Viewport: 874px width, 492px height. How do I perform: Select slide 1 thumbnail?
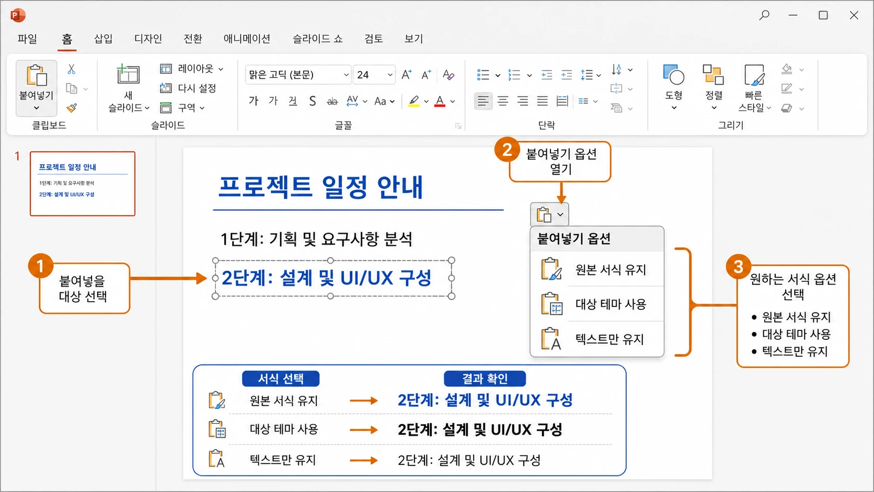[x=83, y=184]
